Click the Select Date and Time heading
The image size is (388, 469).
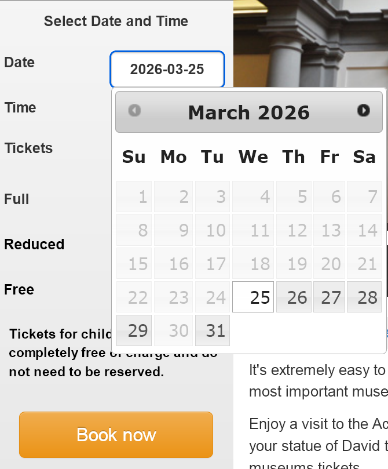click(x=116, y=21)
